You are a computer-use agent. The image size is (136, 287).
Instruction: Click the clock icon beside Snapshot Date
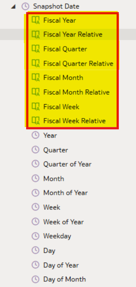click(25, 7)
